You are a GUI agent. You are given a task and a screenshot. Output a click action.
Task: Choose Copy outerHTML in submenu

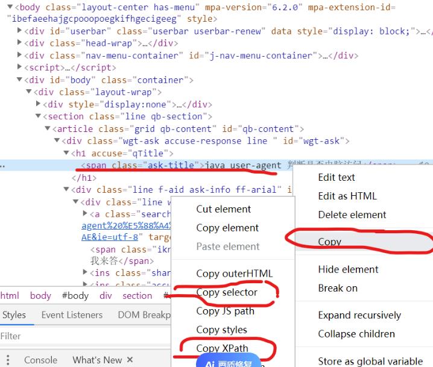pos(234,274)
